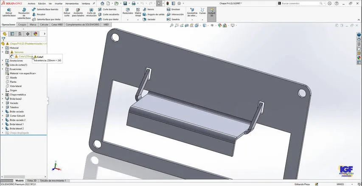Expand the Brida base2 feature node
Image resolution: width=362 pixels, height=186 pixels.
[x=3, y=99]
